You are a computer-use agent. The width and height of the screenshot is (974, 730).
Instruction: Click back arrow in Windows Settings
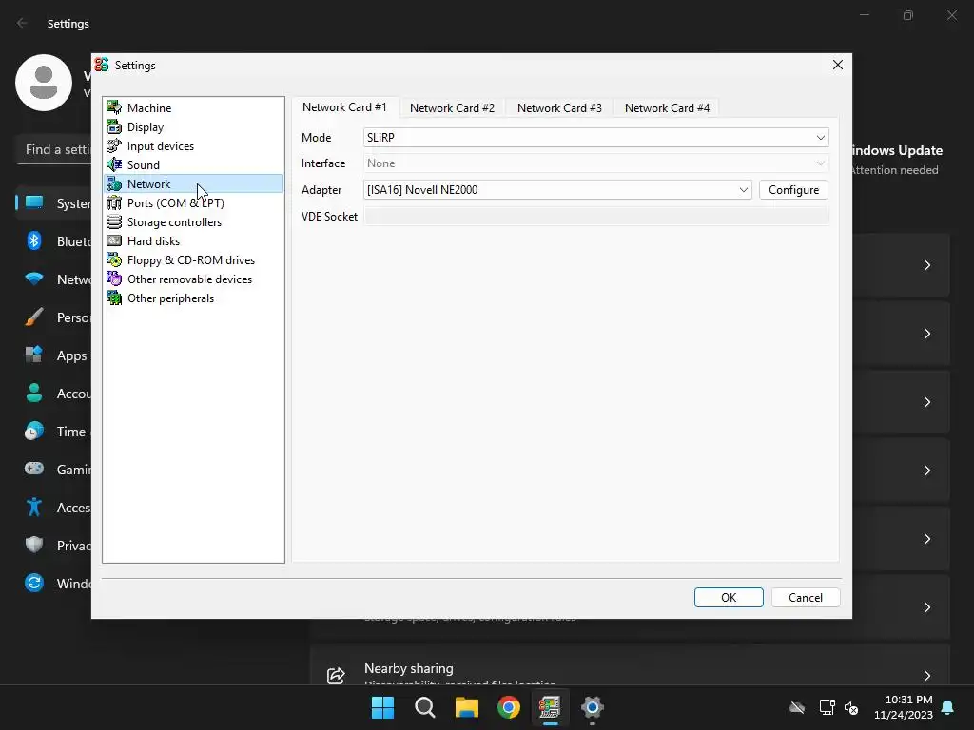pos(23,24)
